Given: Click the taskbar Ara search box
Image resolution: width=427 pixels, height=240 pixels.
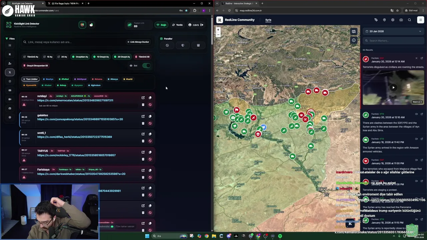Looking at the screenshot, I should click(170, 236).
